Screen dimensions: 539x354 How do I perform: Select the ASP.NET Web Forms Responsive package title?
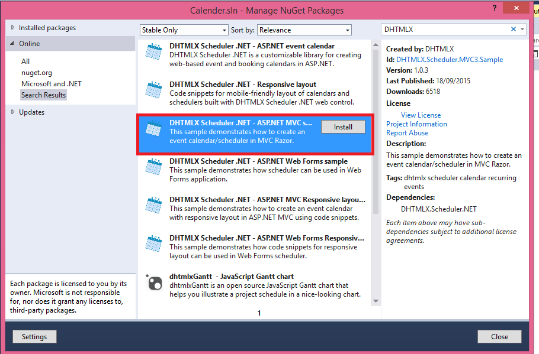pos(267,238)
